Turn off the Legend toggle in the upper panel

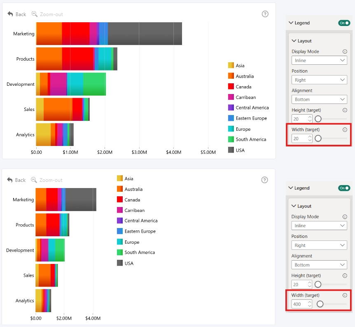pyautogui.click(x=344, y=23)
